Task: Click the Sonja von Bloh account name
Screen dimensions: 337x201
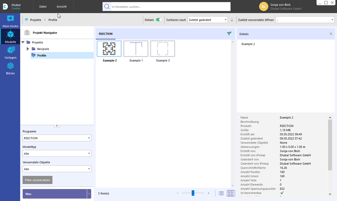Action: [x=280, y=5]
